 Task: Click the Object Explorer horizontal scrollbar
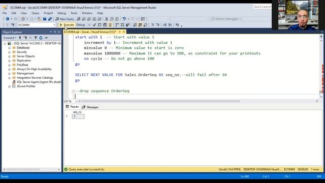[23, 169]
